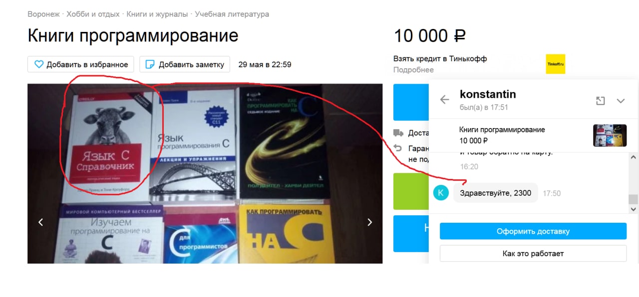
Task: Collapse the konstantin chat panel
Action: coord(621,101)
